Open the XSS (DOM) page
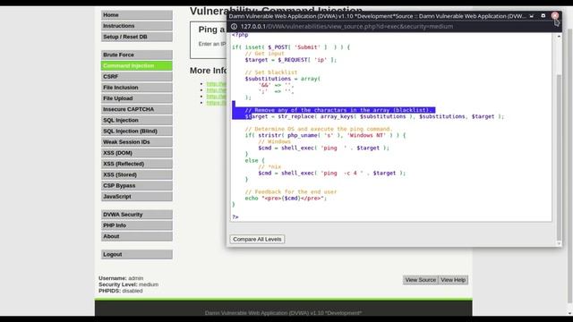This screenshot has height=322, width=573. point(136,153)
